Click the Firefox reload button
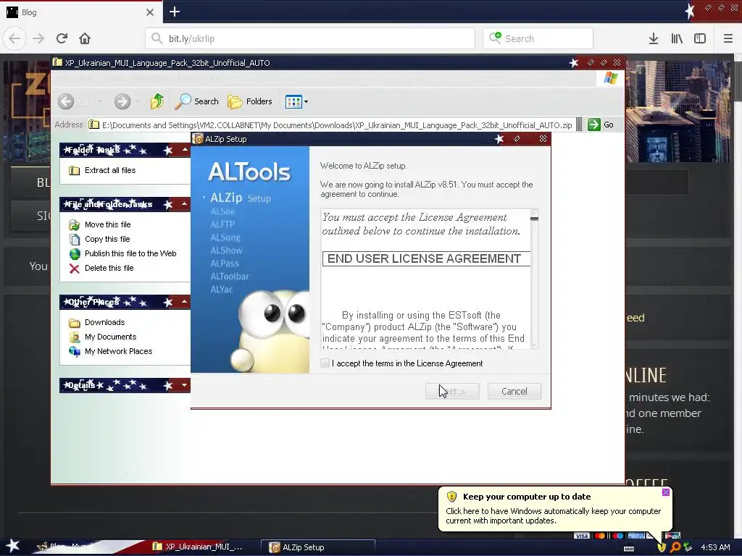The image size is (742, 556). coord(62,38)
